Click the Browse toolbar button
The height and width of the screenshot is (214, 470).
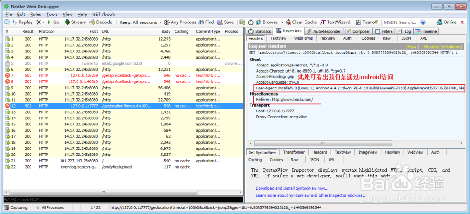click(267, 22)
